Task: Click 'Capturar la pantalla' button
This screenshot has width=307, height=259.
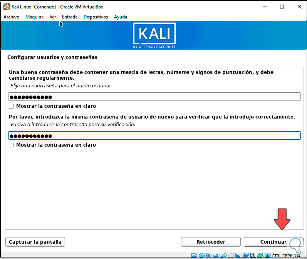Action: [x=35, y=242]
